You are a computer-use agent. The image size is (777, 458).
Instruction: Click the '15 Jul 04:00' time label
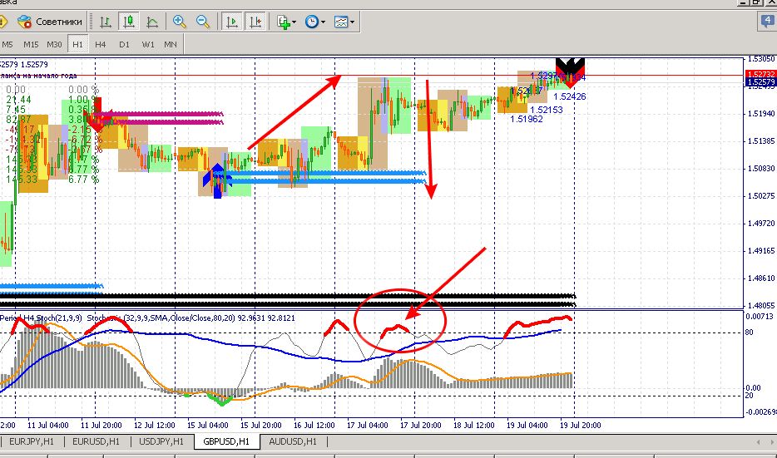coord(208,426)
